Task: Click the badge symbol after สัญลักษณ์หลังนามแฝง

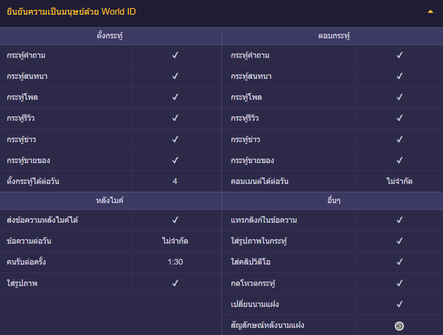Action: [x=399, y=326]
